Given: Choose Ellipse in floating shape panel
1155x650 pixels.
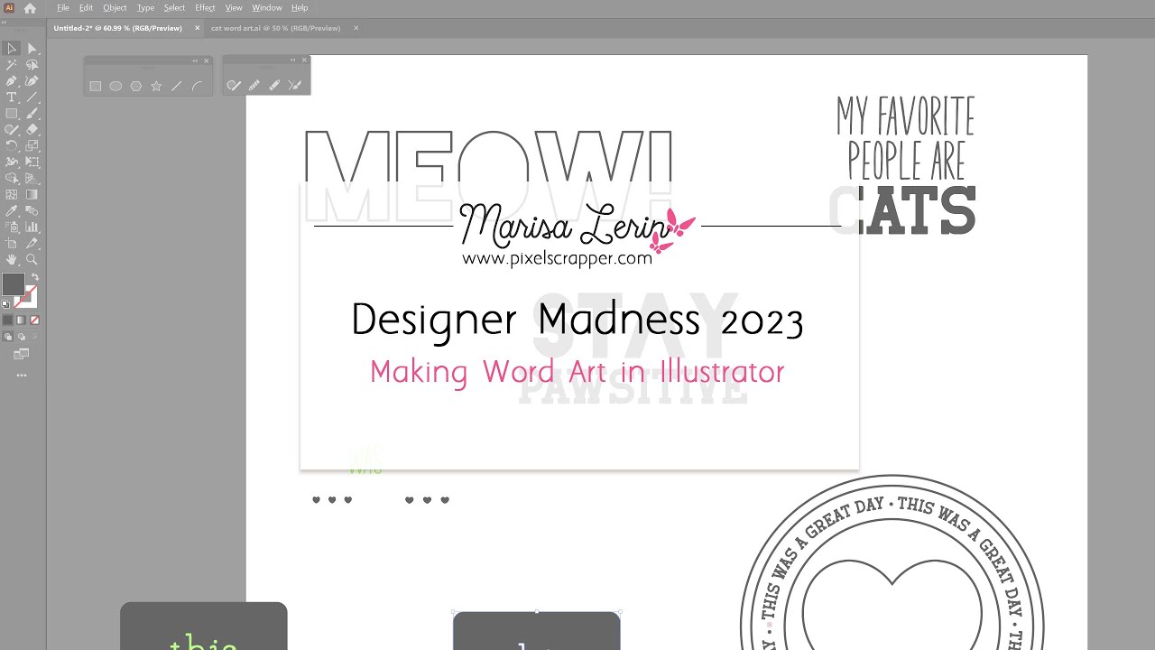Looking at the screenshot, I should tap(115, 86).
